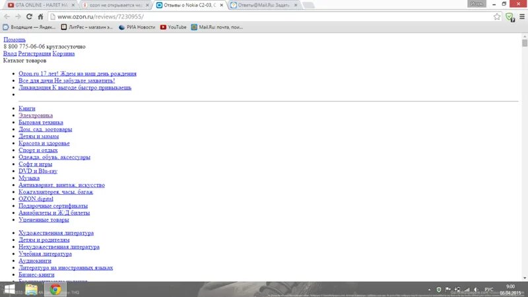528x297 pixels.
Task: Open the Красота и здоровье category
Action: (x=44, y=143)
